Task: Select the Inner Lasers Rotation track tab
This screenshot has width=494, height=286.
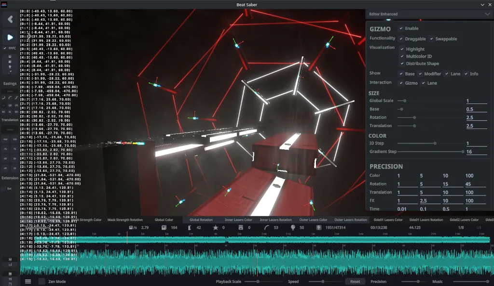Action: (x=275, y=220)
